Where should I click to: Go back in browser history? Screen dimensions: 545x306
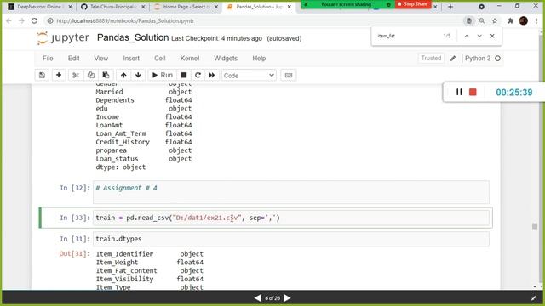click(9, 20)
